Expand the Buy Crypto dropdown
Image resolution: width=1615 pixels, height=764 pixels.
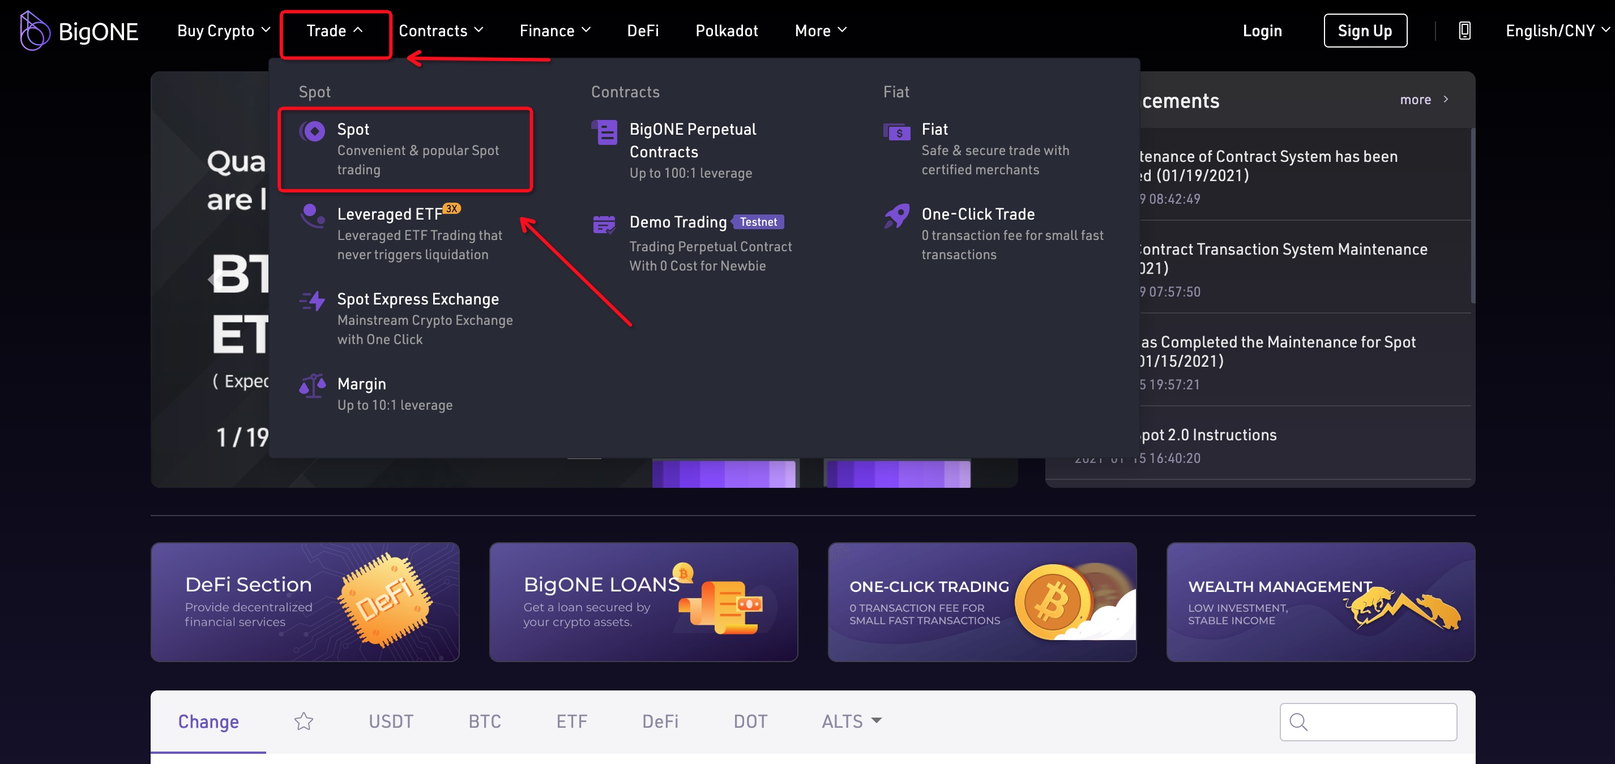223,31
